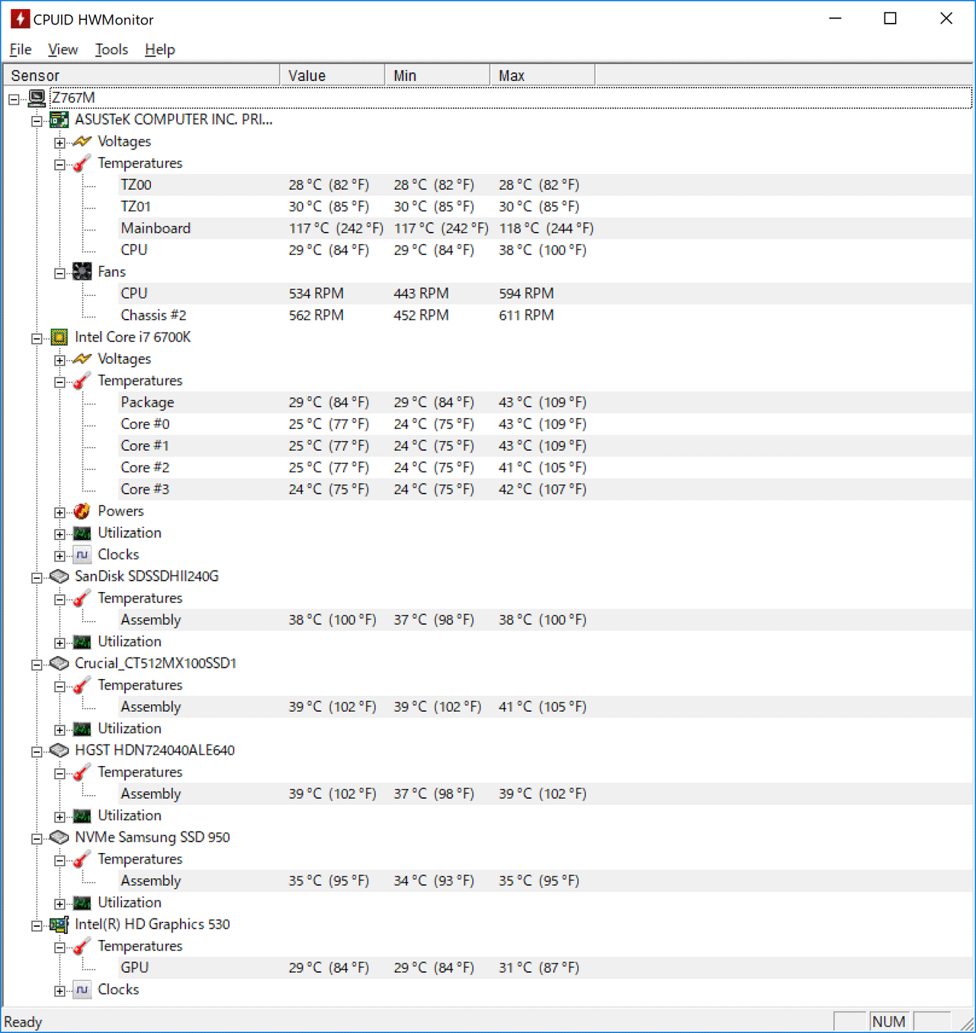Click the Ready status bar text
The height and width of the screenshot is (1033, 976).
(x=23, y=1022)
